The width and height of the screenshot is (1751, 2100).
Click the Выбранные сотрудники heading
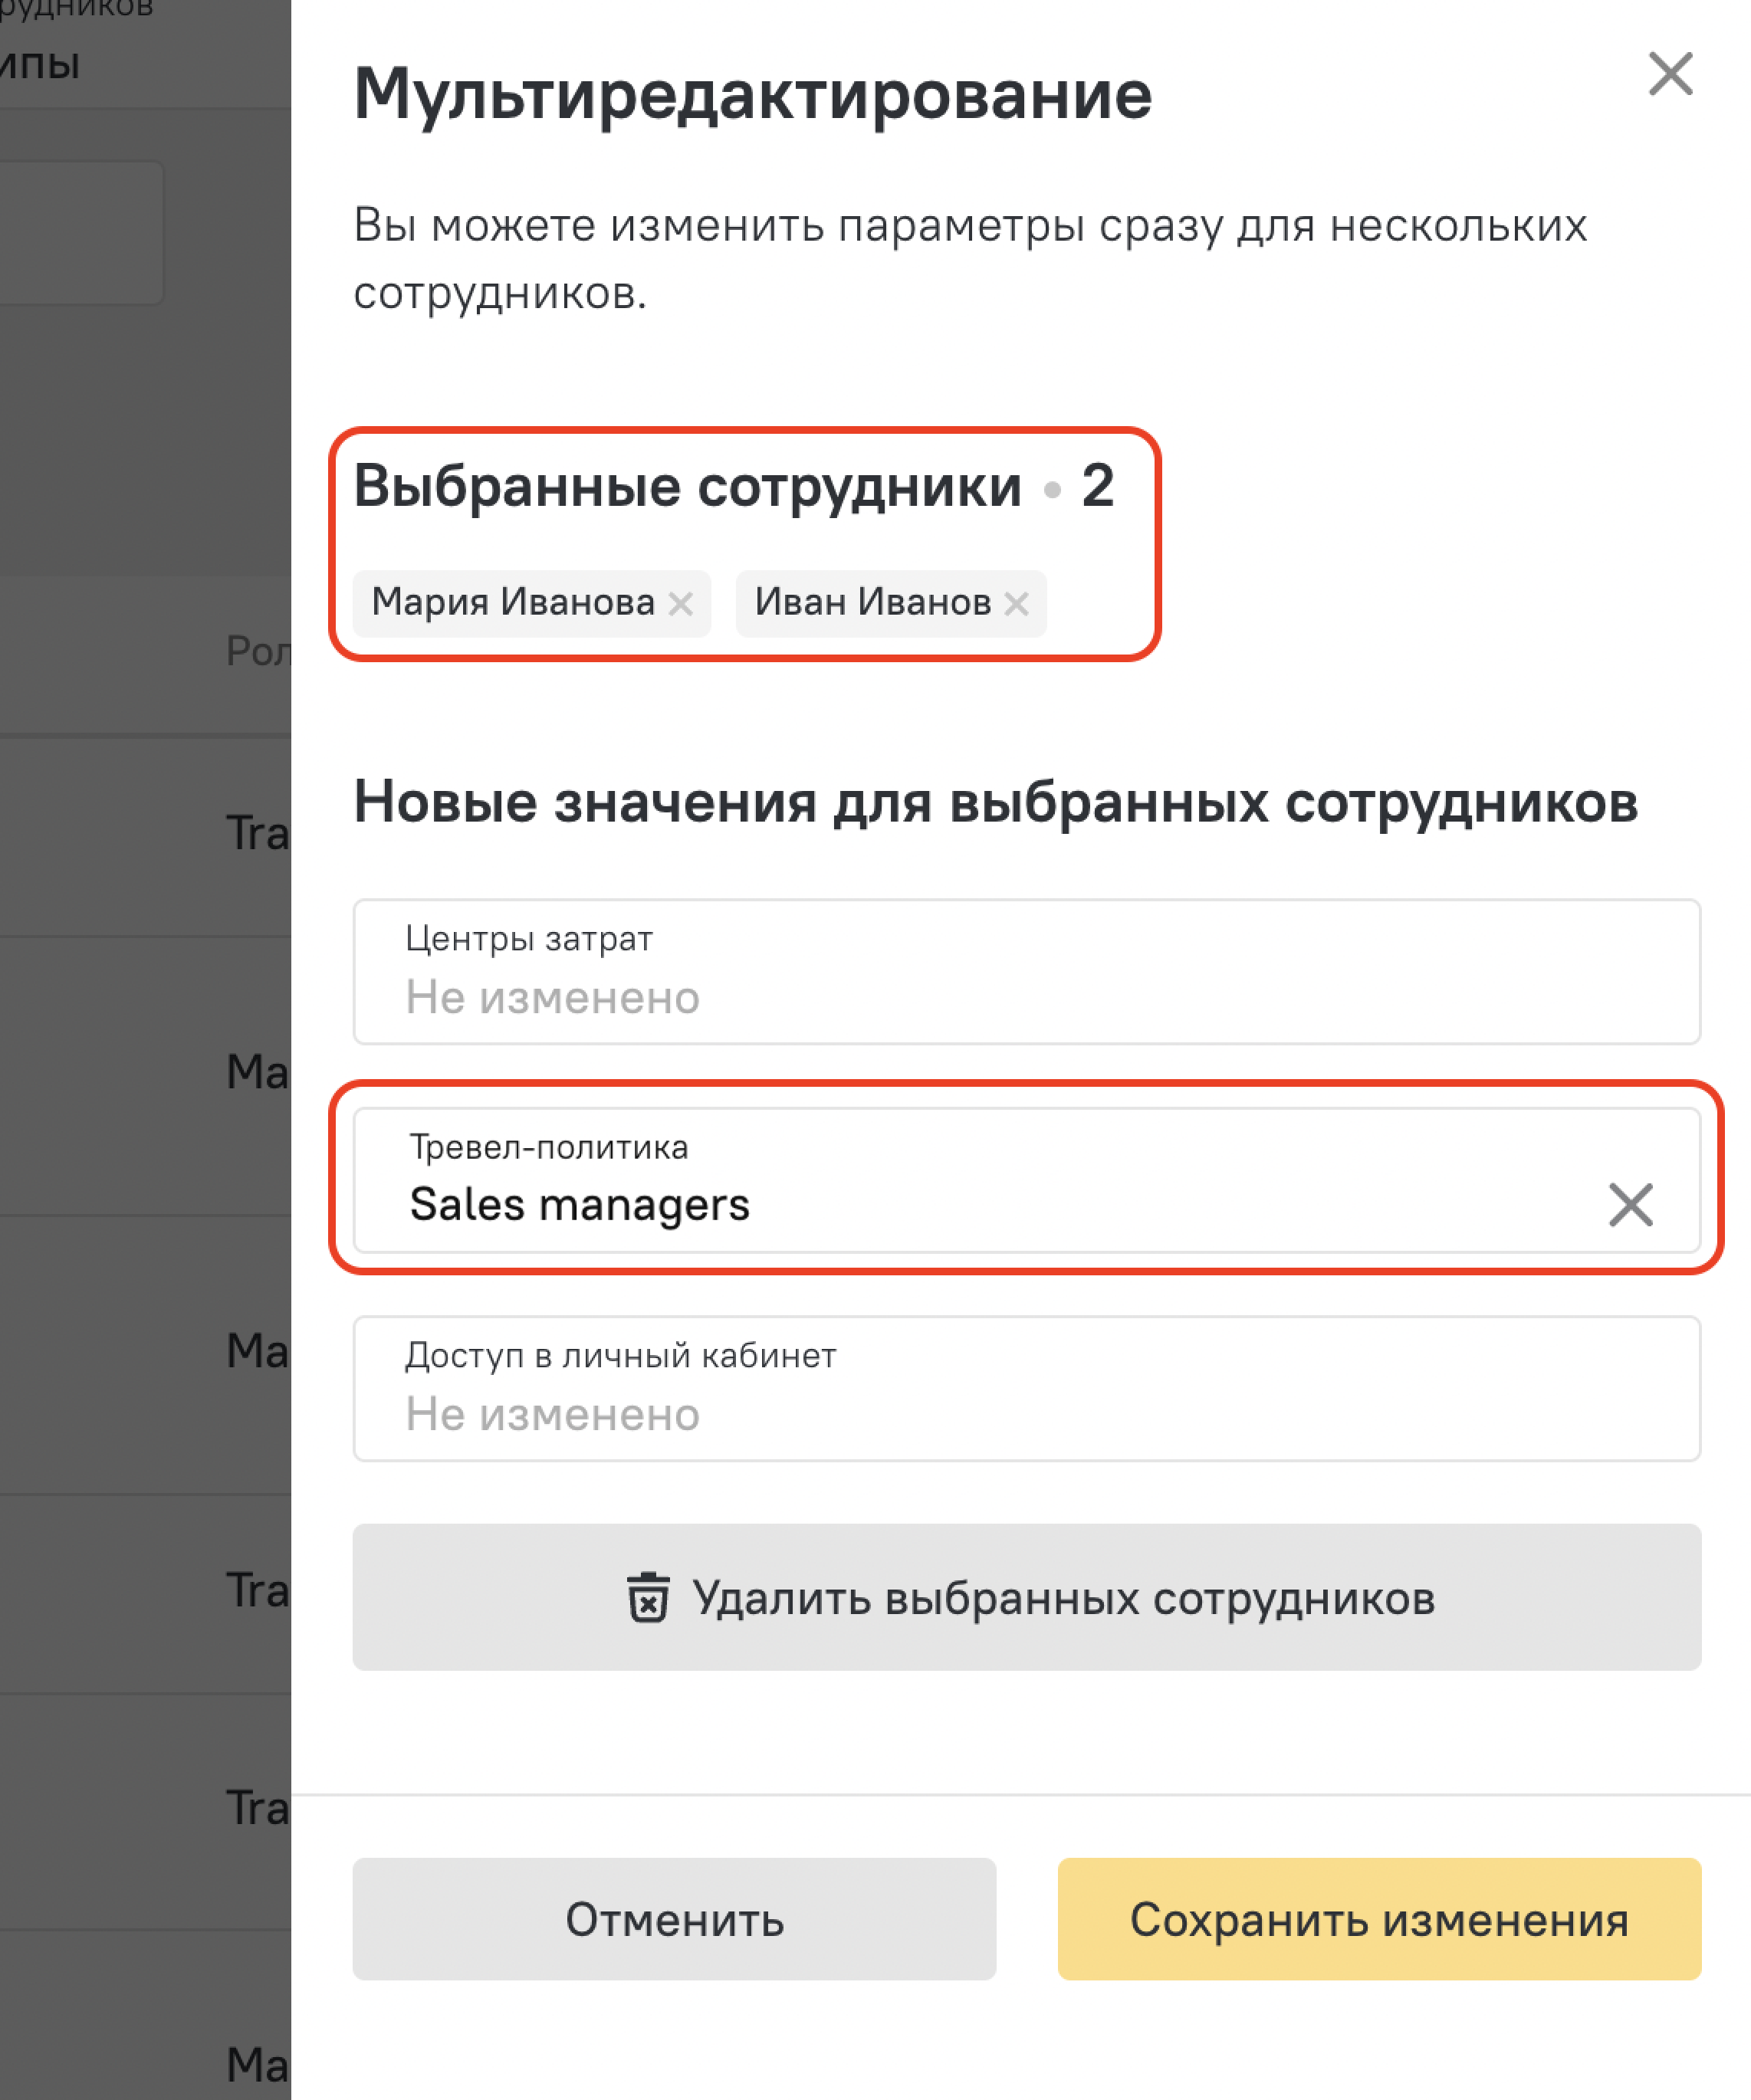pos(687,487)
